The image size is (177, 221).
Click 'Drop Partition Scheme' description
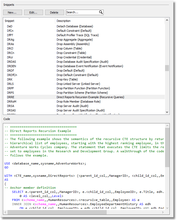click(x=82, y=93)
